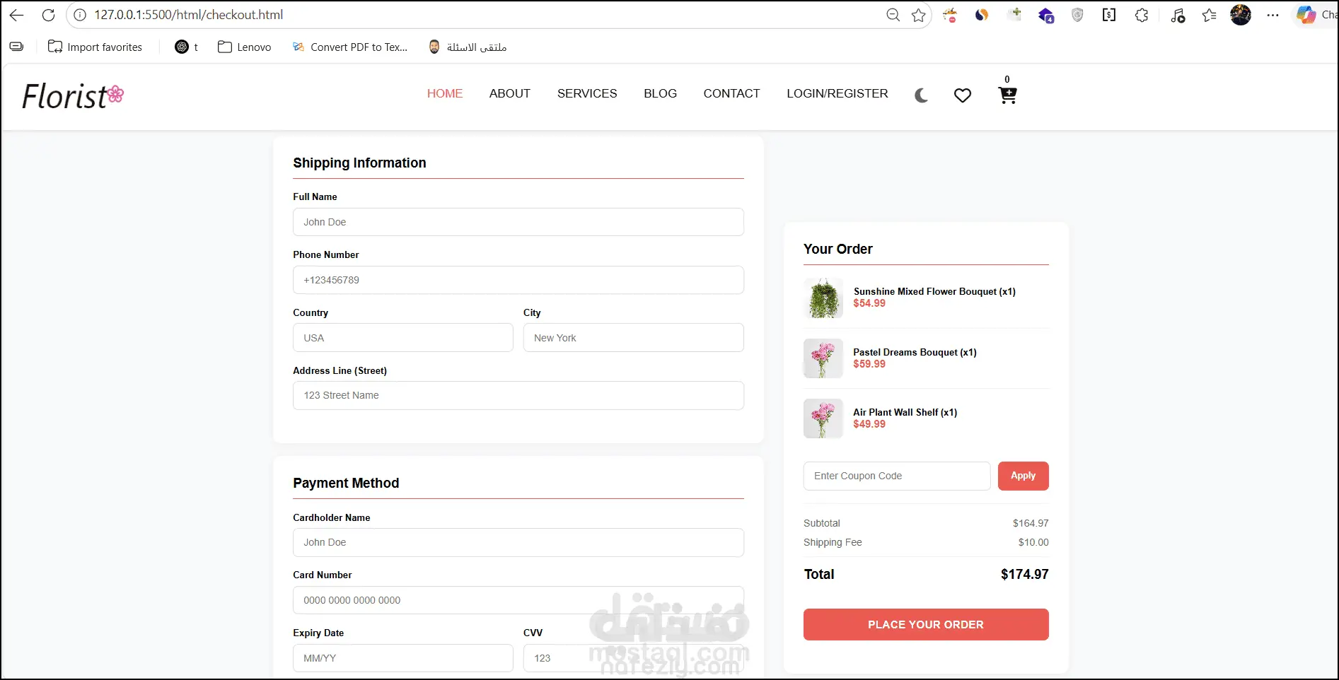
Task: Open the Convert PDF to Tex... bookmark
Action: [x=350, y=47]
